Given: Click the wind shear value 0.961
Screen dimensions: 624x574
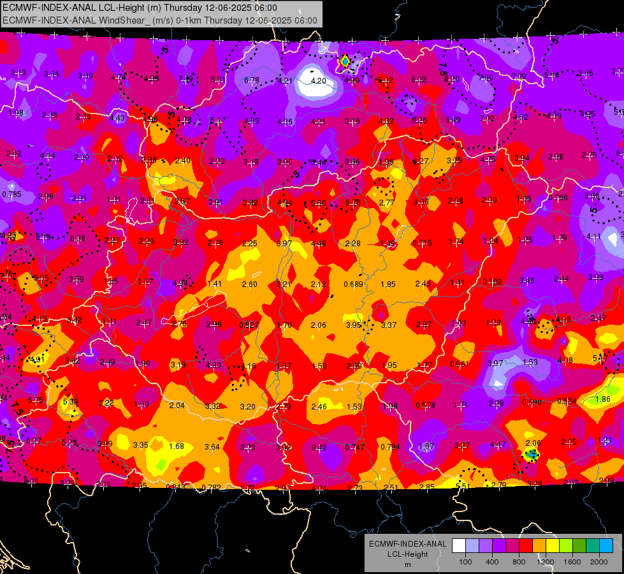Looking at the screenshot, I should click(x=460, y=364).
